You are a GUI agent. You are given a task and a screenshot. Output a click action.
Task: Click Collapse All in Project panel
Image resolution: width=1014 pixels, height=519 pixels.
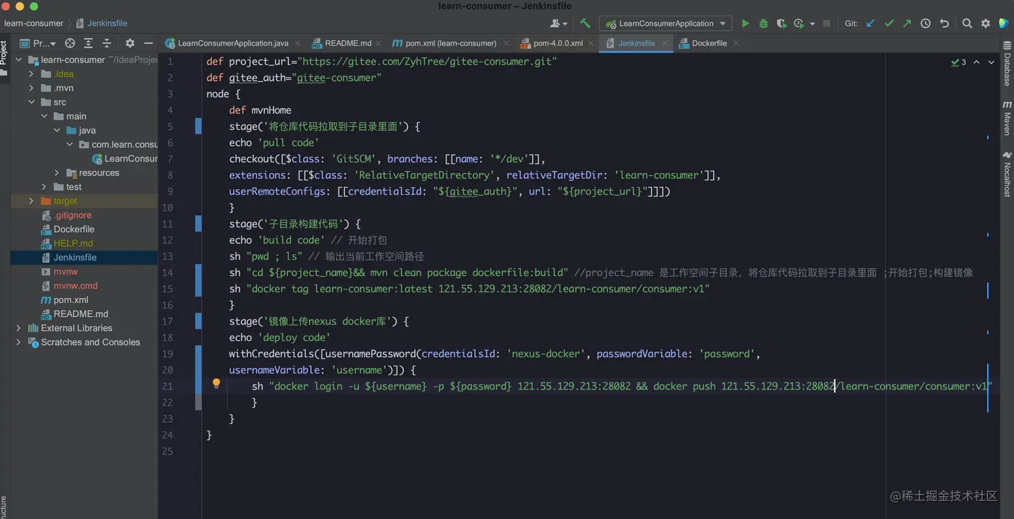pos(107,43)
